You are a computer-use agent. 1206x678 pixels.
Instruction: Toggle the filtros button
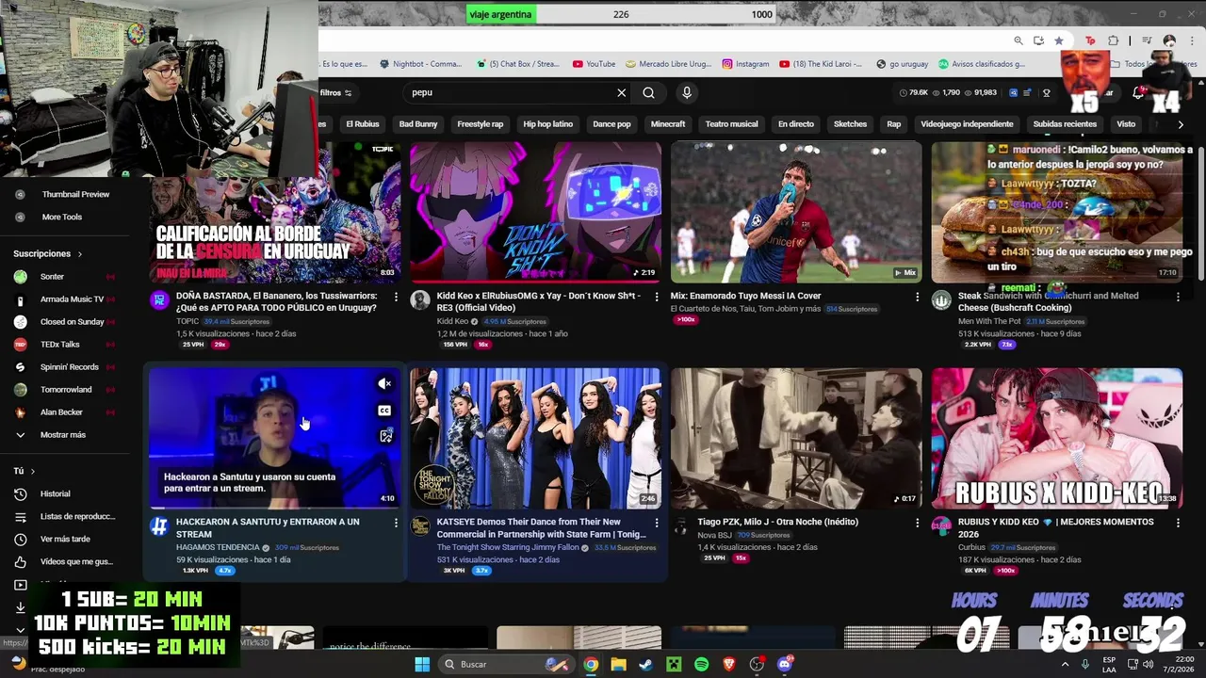pyautogui.click(x=335, y=92)
